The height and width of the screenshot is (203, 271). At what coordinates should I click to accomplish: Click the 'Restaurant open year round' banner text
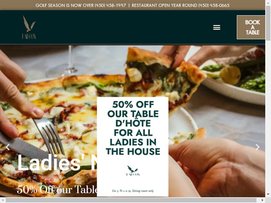click(165, 5)
